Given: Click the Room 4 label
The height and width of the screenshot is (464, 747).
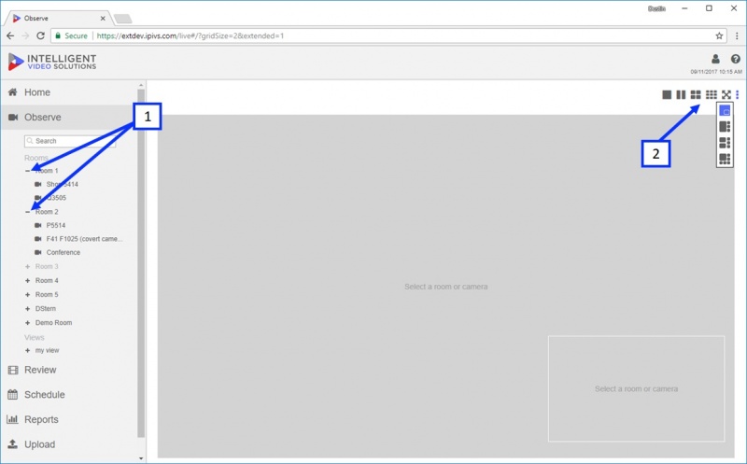Looking at the screenshot, I should pos(47,281).
